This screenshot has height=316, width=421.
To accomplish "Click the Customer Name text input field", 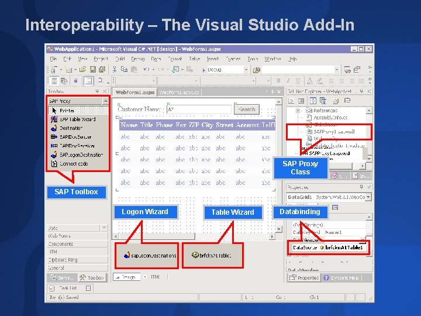I will tap(199, 109).
